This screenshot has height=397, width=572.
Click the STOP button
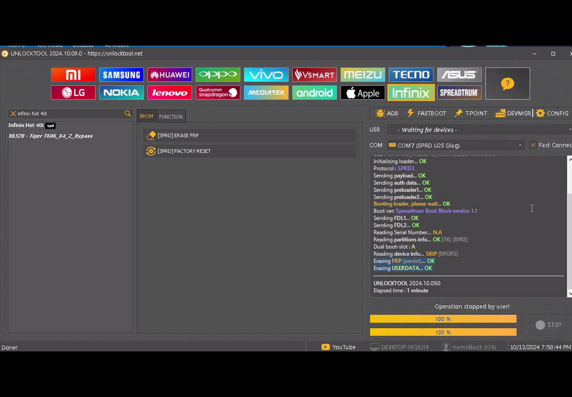(x=548, y=325)
